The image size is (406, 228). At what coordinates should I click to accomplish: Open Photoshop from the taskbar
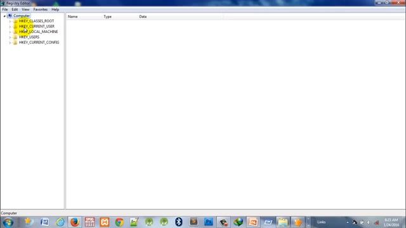coord(209,222)
